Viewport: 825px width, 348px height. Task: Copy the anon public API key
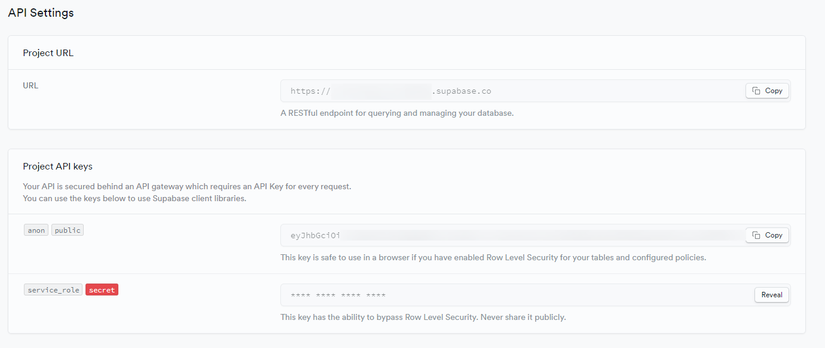(767, 235)
